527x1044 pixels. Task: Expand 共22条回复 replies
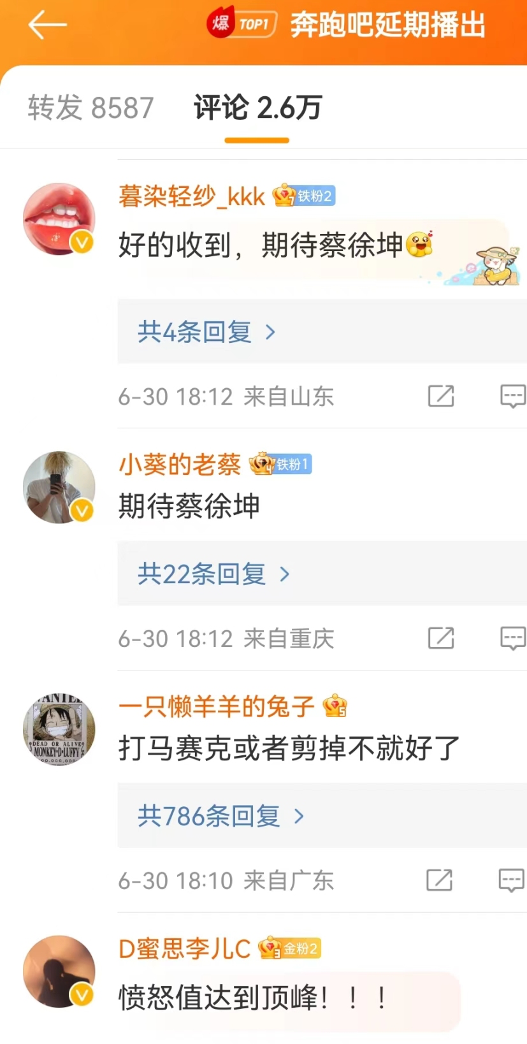pos(213,574)
